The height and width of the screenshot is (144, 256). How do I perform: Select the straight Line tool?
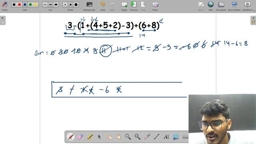click(156, 137)
